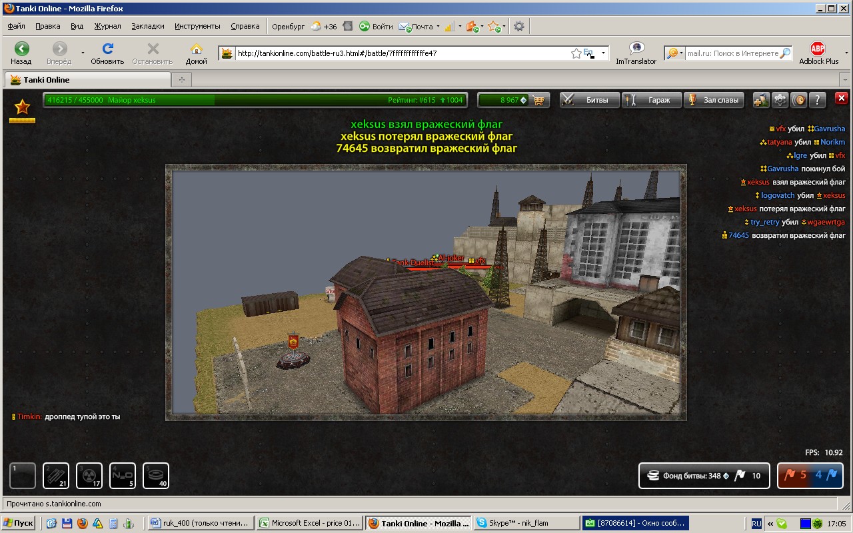
Task: Open the Справка menu
Action: pos(245,27)
